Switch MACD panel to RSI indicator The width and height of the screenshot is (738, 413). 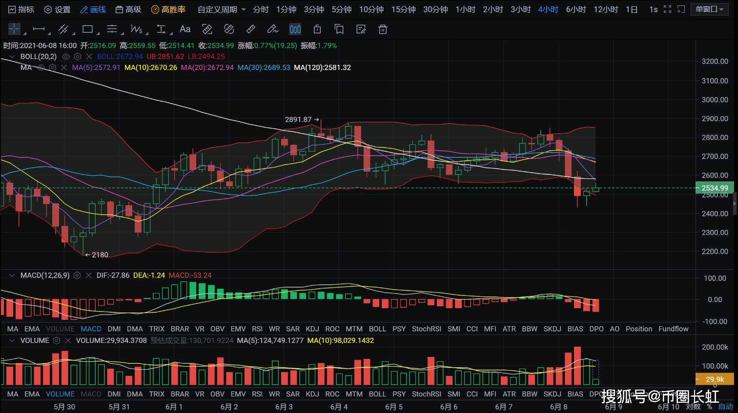pos(257,329)
